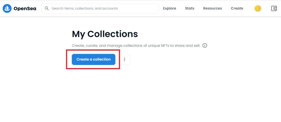This screenshot has width=281, height=122.
Task: Click the OpenSea wordmark text
Action: click(25, 8)
